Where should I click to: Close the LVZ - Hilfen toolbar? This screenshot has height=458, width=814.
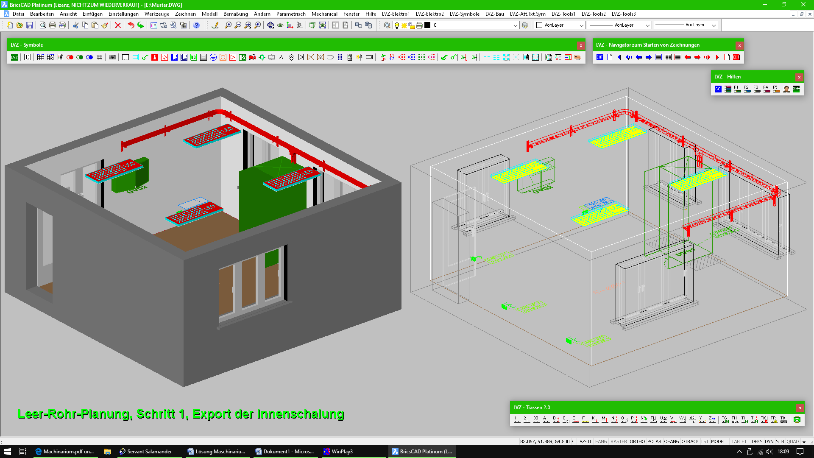pyautogui.click(x=799, y=77)
